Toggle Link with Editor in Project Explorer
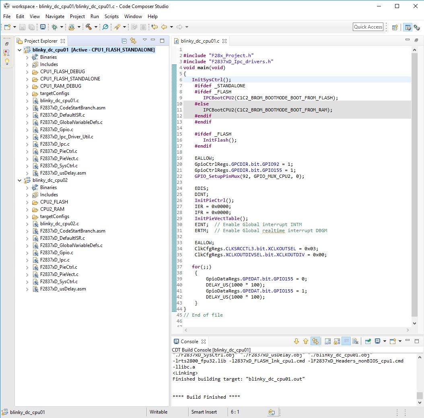 point(133,41)
